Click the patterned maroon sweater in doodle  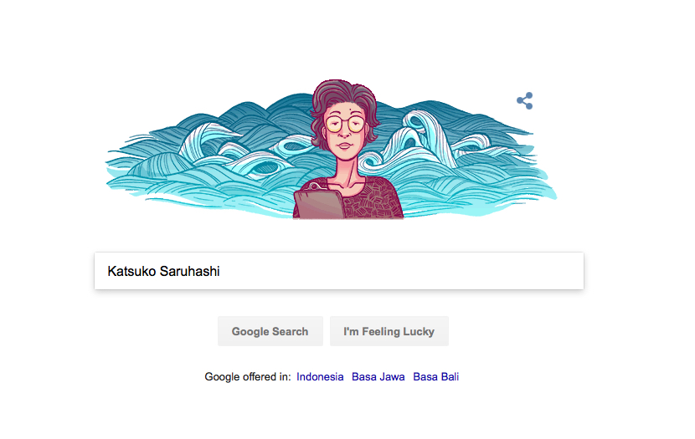374,199
